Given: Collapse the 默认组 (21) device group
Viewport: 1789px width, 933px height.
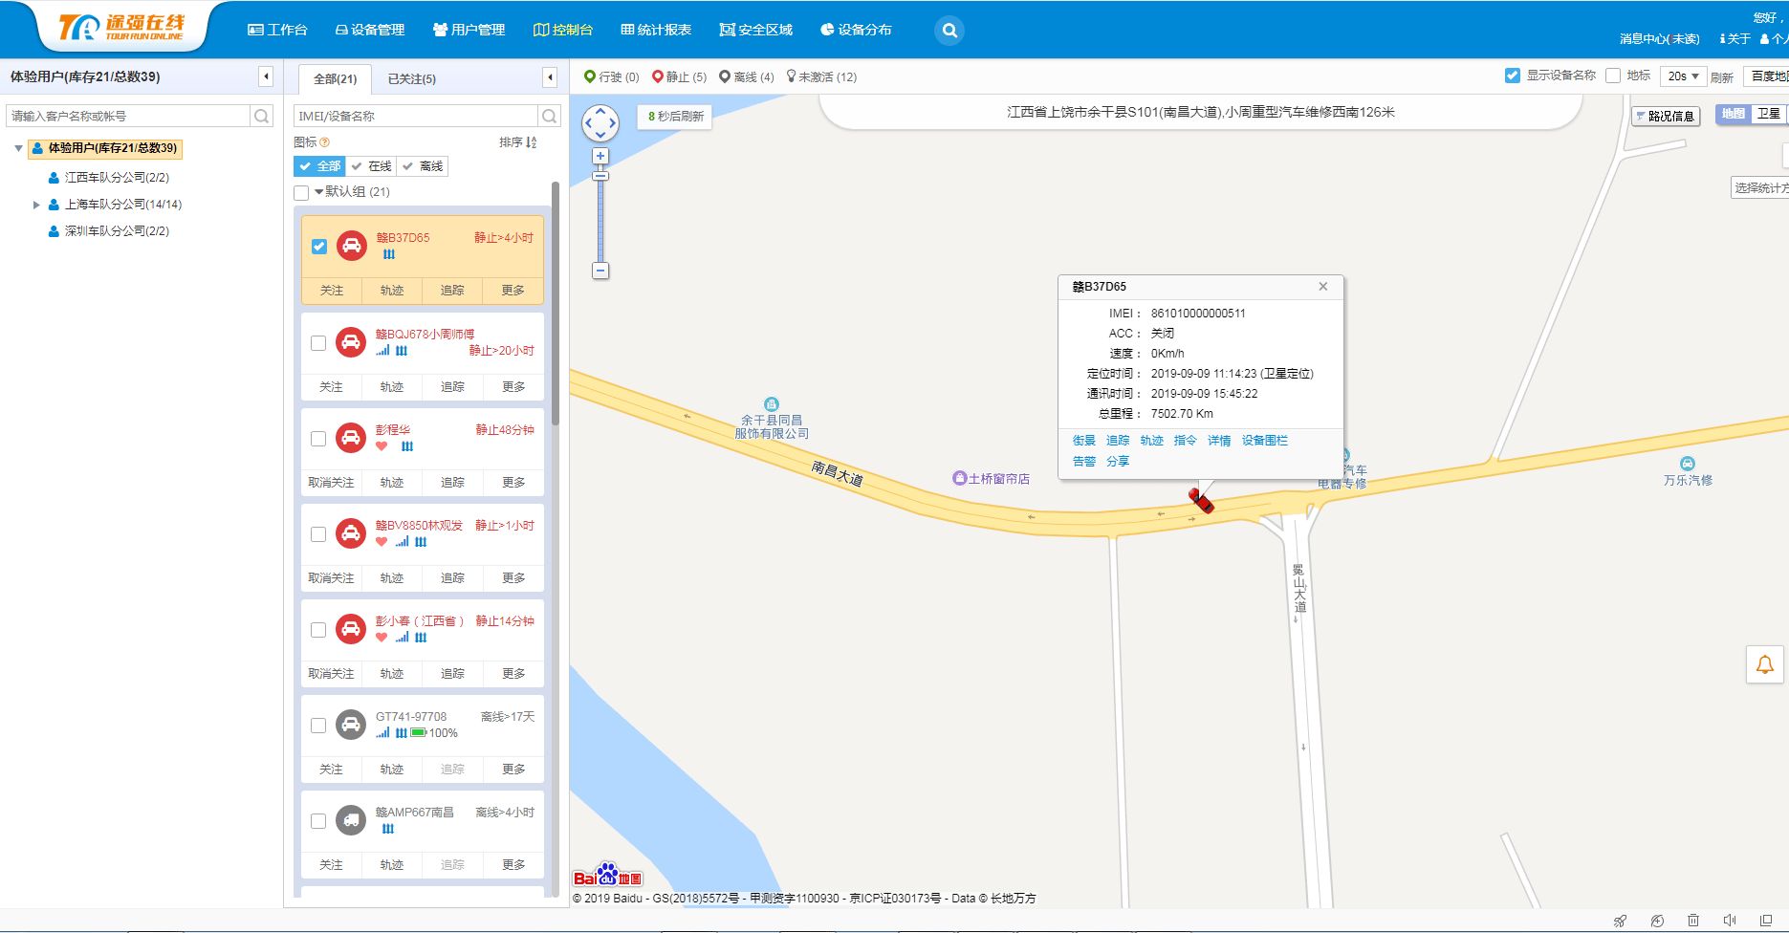Looking at the screenshot, I should tap(318, 192).
